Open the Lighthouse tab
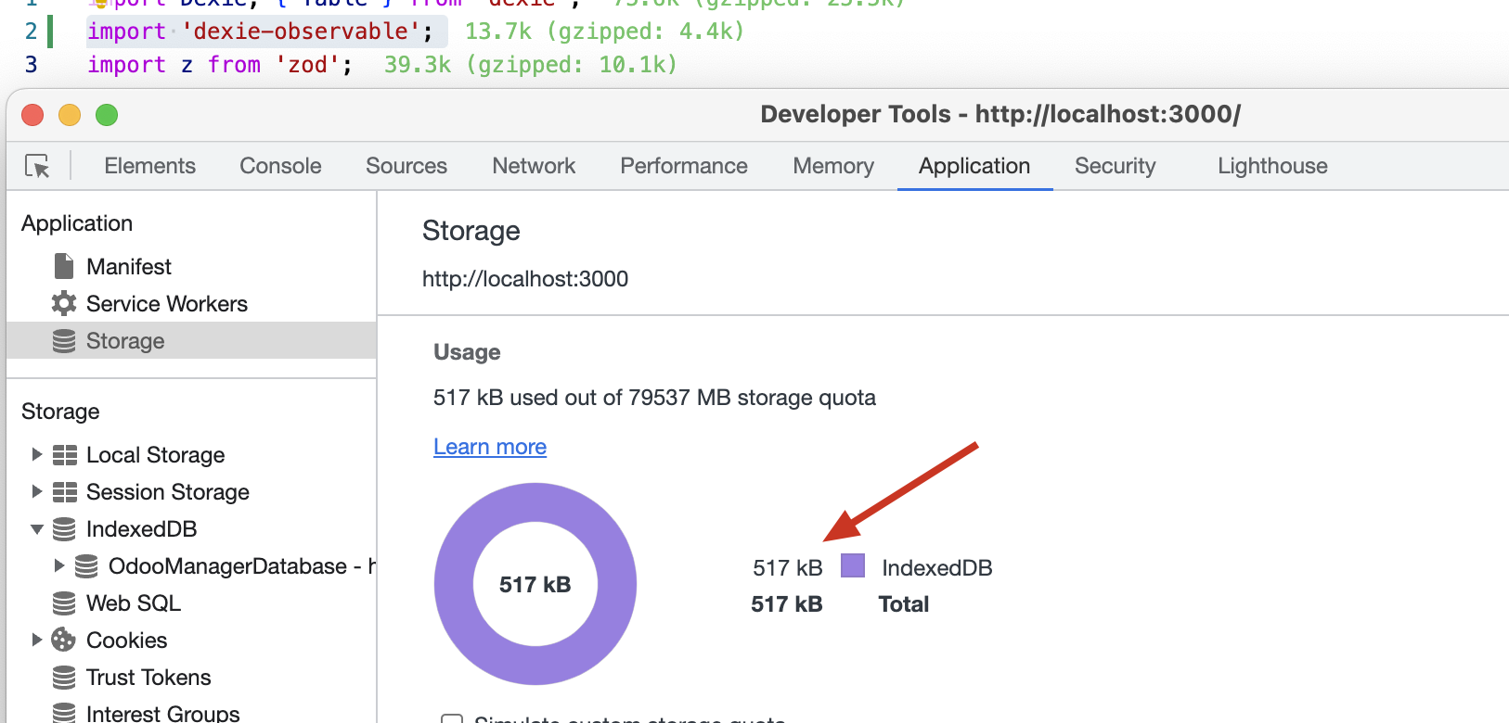 (1272, 166)
